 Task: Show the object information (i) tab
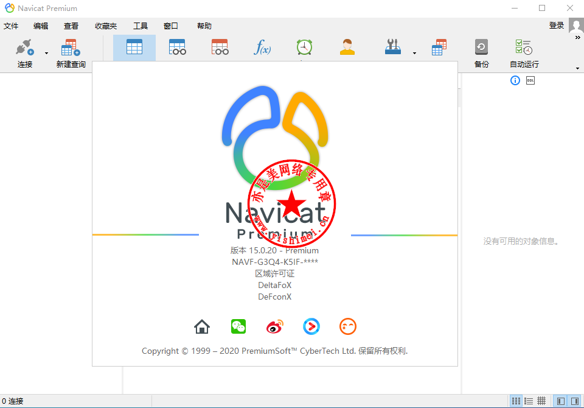coord(515,80)
